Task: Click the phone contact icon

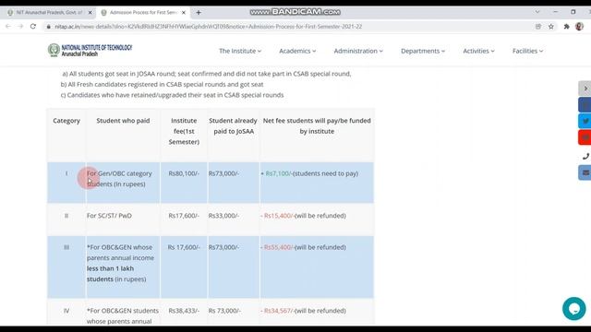Action: [x=585, y=156]
